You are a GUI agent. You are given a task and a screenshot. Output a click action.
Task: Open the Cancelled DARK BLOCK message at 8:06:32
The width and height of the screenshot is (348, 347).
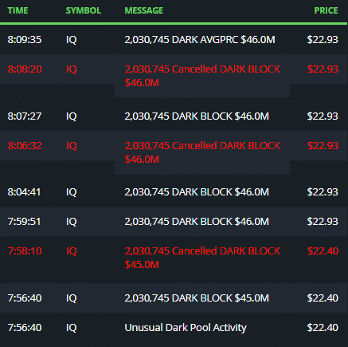pos(202,152)
